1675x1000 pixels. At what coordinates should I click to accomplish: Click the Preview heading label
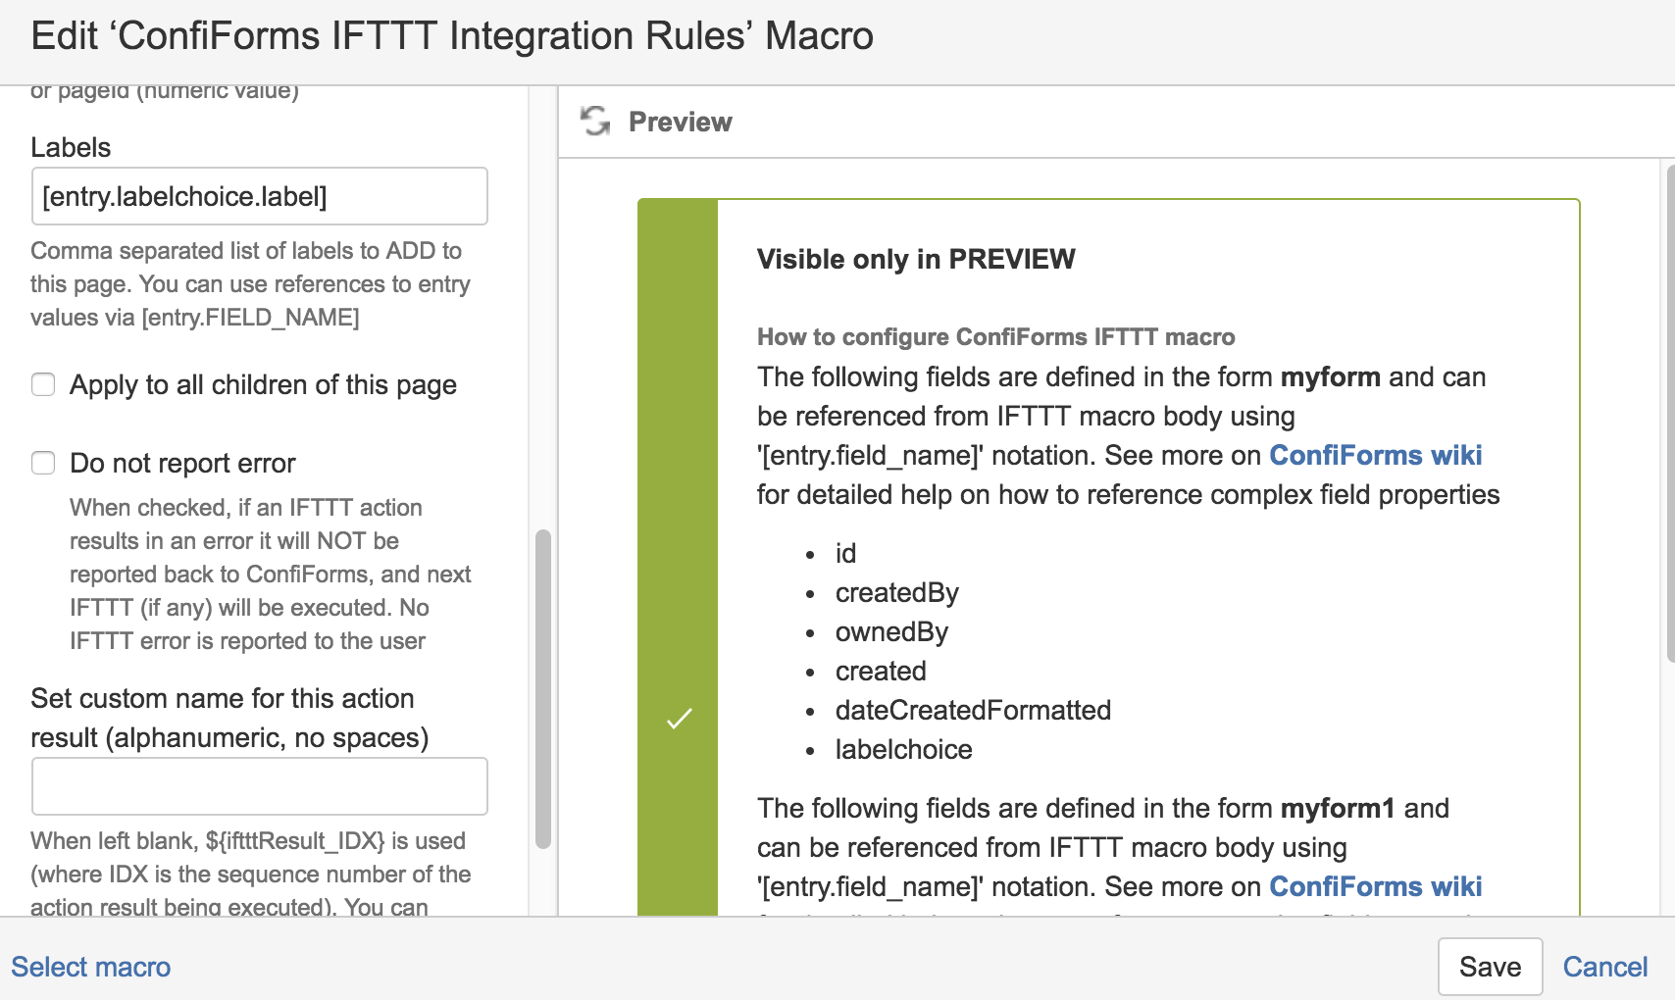[x=680, y=122]
